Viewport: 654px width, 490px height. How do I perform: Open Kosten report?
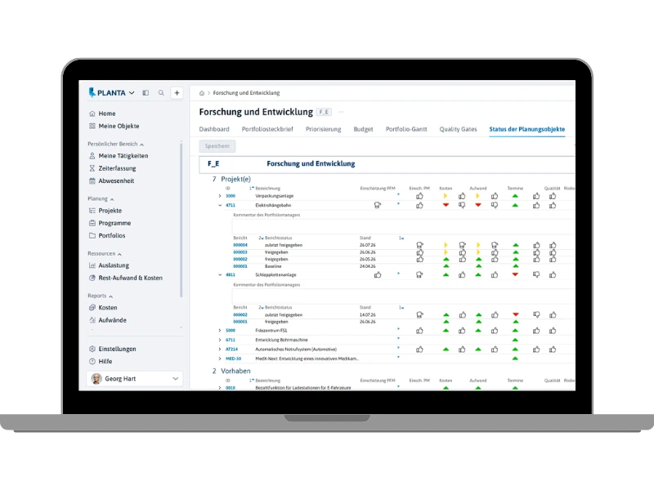(x=103, y=308)
